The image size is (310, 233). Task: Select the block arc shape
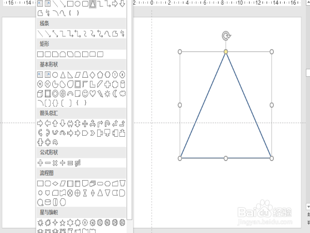[70, 94]
